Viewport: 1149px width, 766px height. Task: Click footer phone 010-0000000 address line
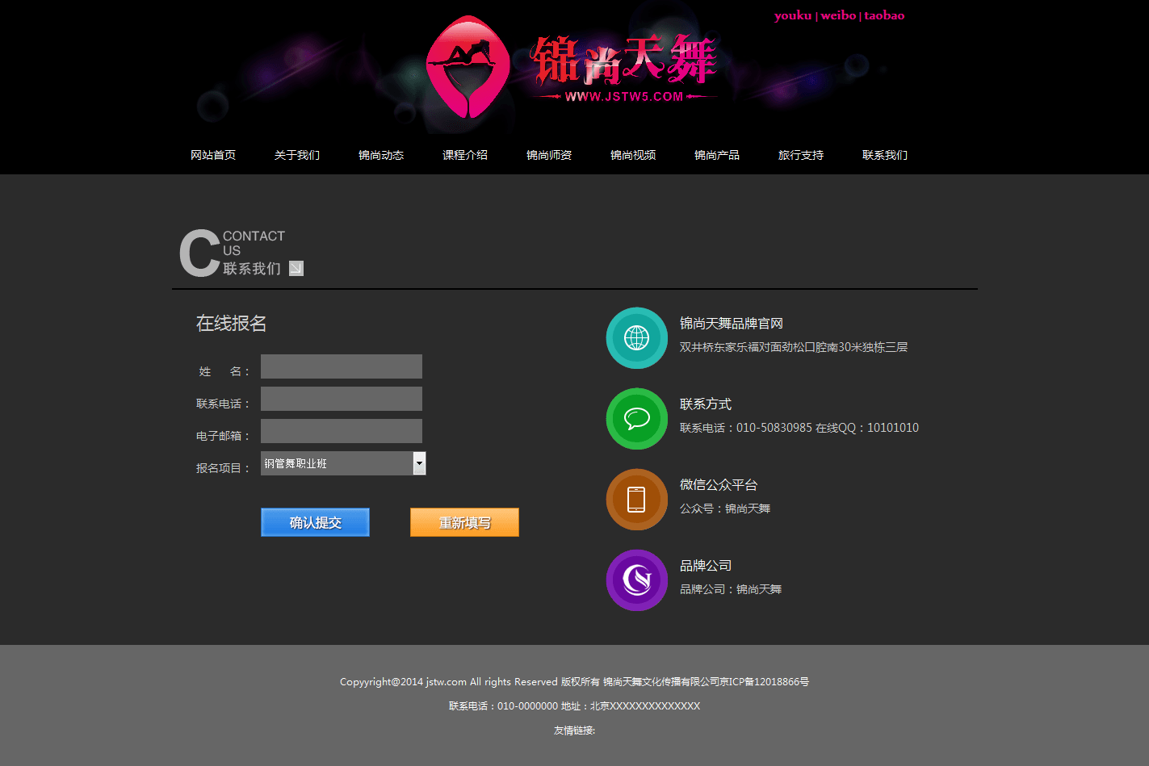(574, 706)
